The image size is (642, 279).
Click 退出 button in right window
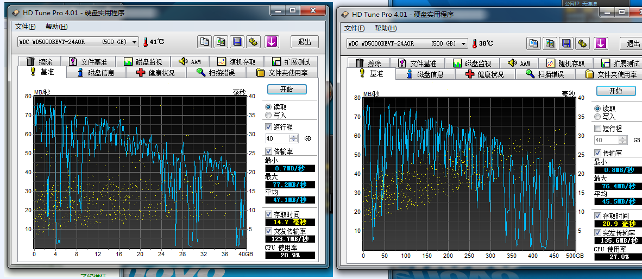[x=631, y=43]
